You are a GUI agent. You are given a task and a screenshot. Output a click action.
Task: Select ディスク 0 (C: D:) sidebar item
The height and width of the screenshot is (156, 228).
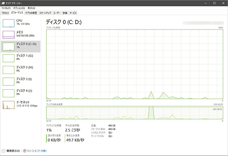pyautogui.click(x=21, y=47)
